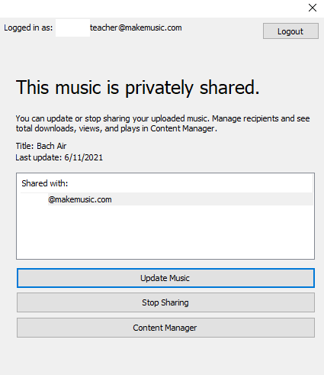
Task: Click the white redacted box beside login label
Action: tap(72, 27)
